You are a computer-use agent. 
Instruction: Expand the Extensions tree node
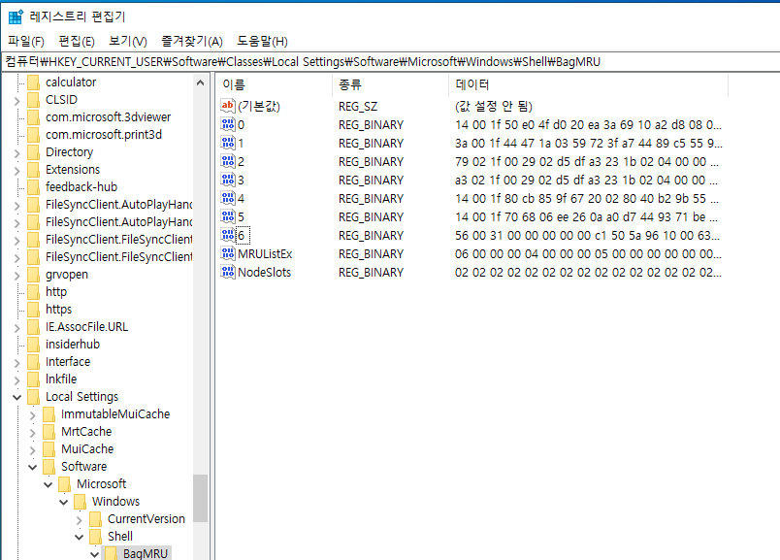pos(16,170)
